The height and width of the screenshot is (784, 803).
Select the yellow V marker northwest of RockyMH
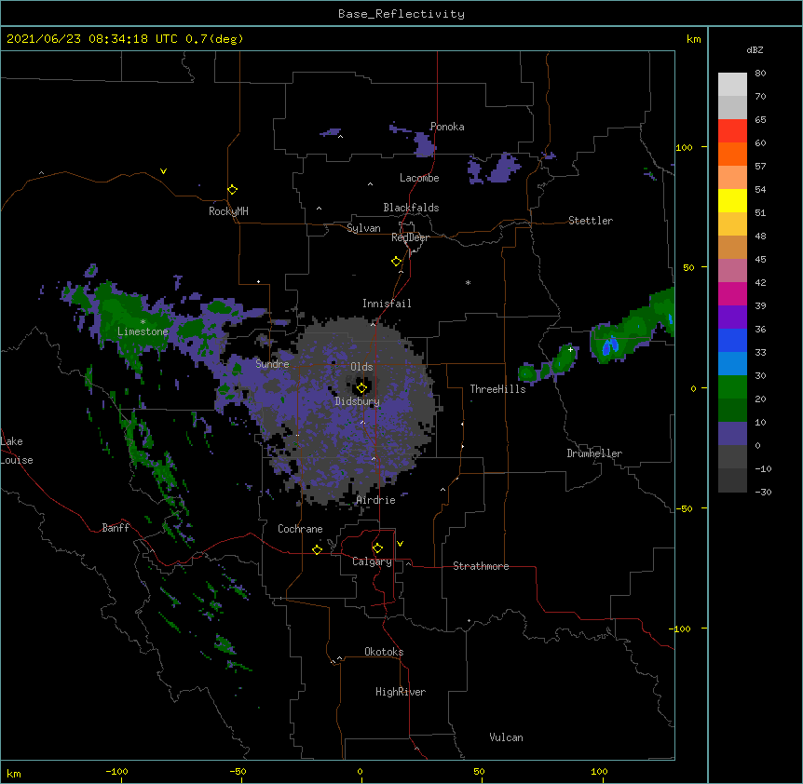[x=163, y=171]
